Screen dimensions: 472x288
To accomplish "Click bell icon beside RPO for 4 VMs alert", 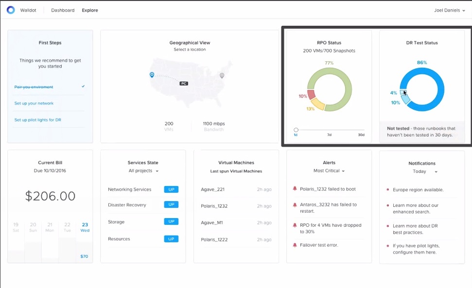I will point(295,225).
